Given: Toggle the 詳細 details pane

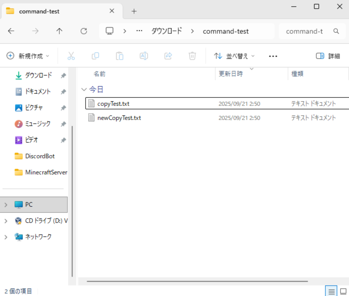Looking at the screenshot, I should [328, 56].
